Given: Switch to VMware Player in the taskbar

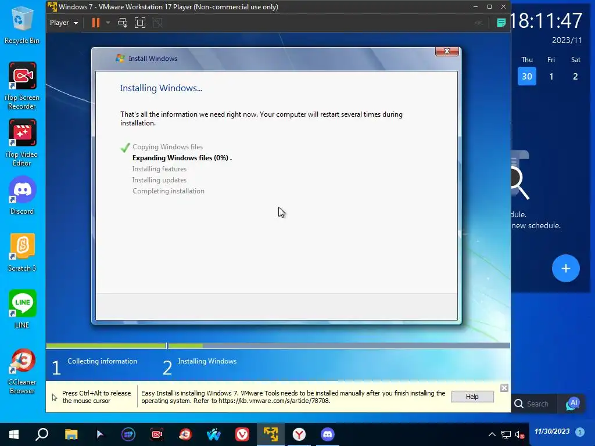Looking at the screenshot, I should point(271,434).
